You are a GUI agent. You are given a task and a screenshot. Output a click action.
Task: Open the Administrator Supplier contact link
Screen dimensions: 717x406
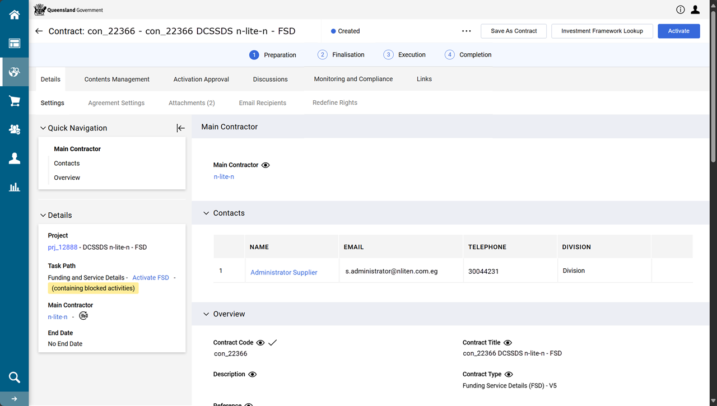pyautogui.click(x=283, y=272)
